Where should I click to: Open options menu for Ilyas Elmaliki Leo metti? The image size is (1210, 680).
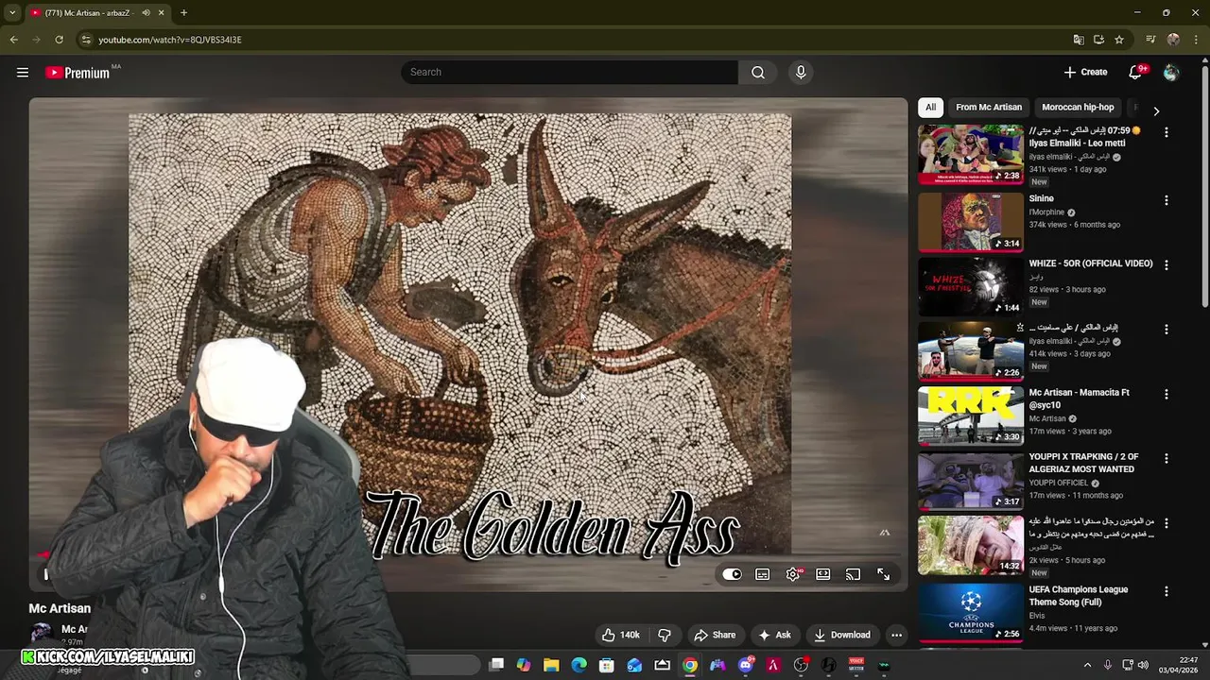coord(1167,133)
